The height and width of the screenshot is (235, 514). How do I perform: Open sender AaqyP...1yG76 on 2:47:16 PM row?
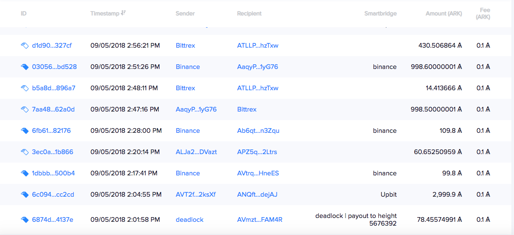pyautogui.click(x=196, y=109)
